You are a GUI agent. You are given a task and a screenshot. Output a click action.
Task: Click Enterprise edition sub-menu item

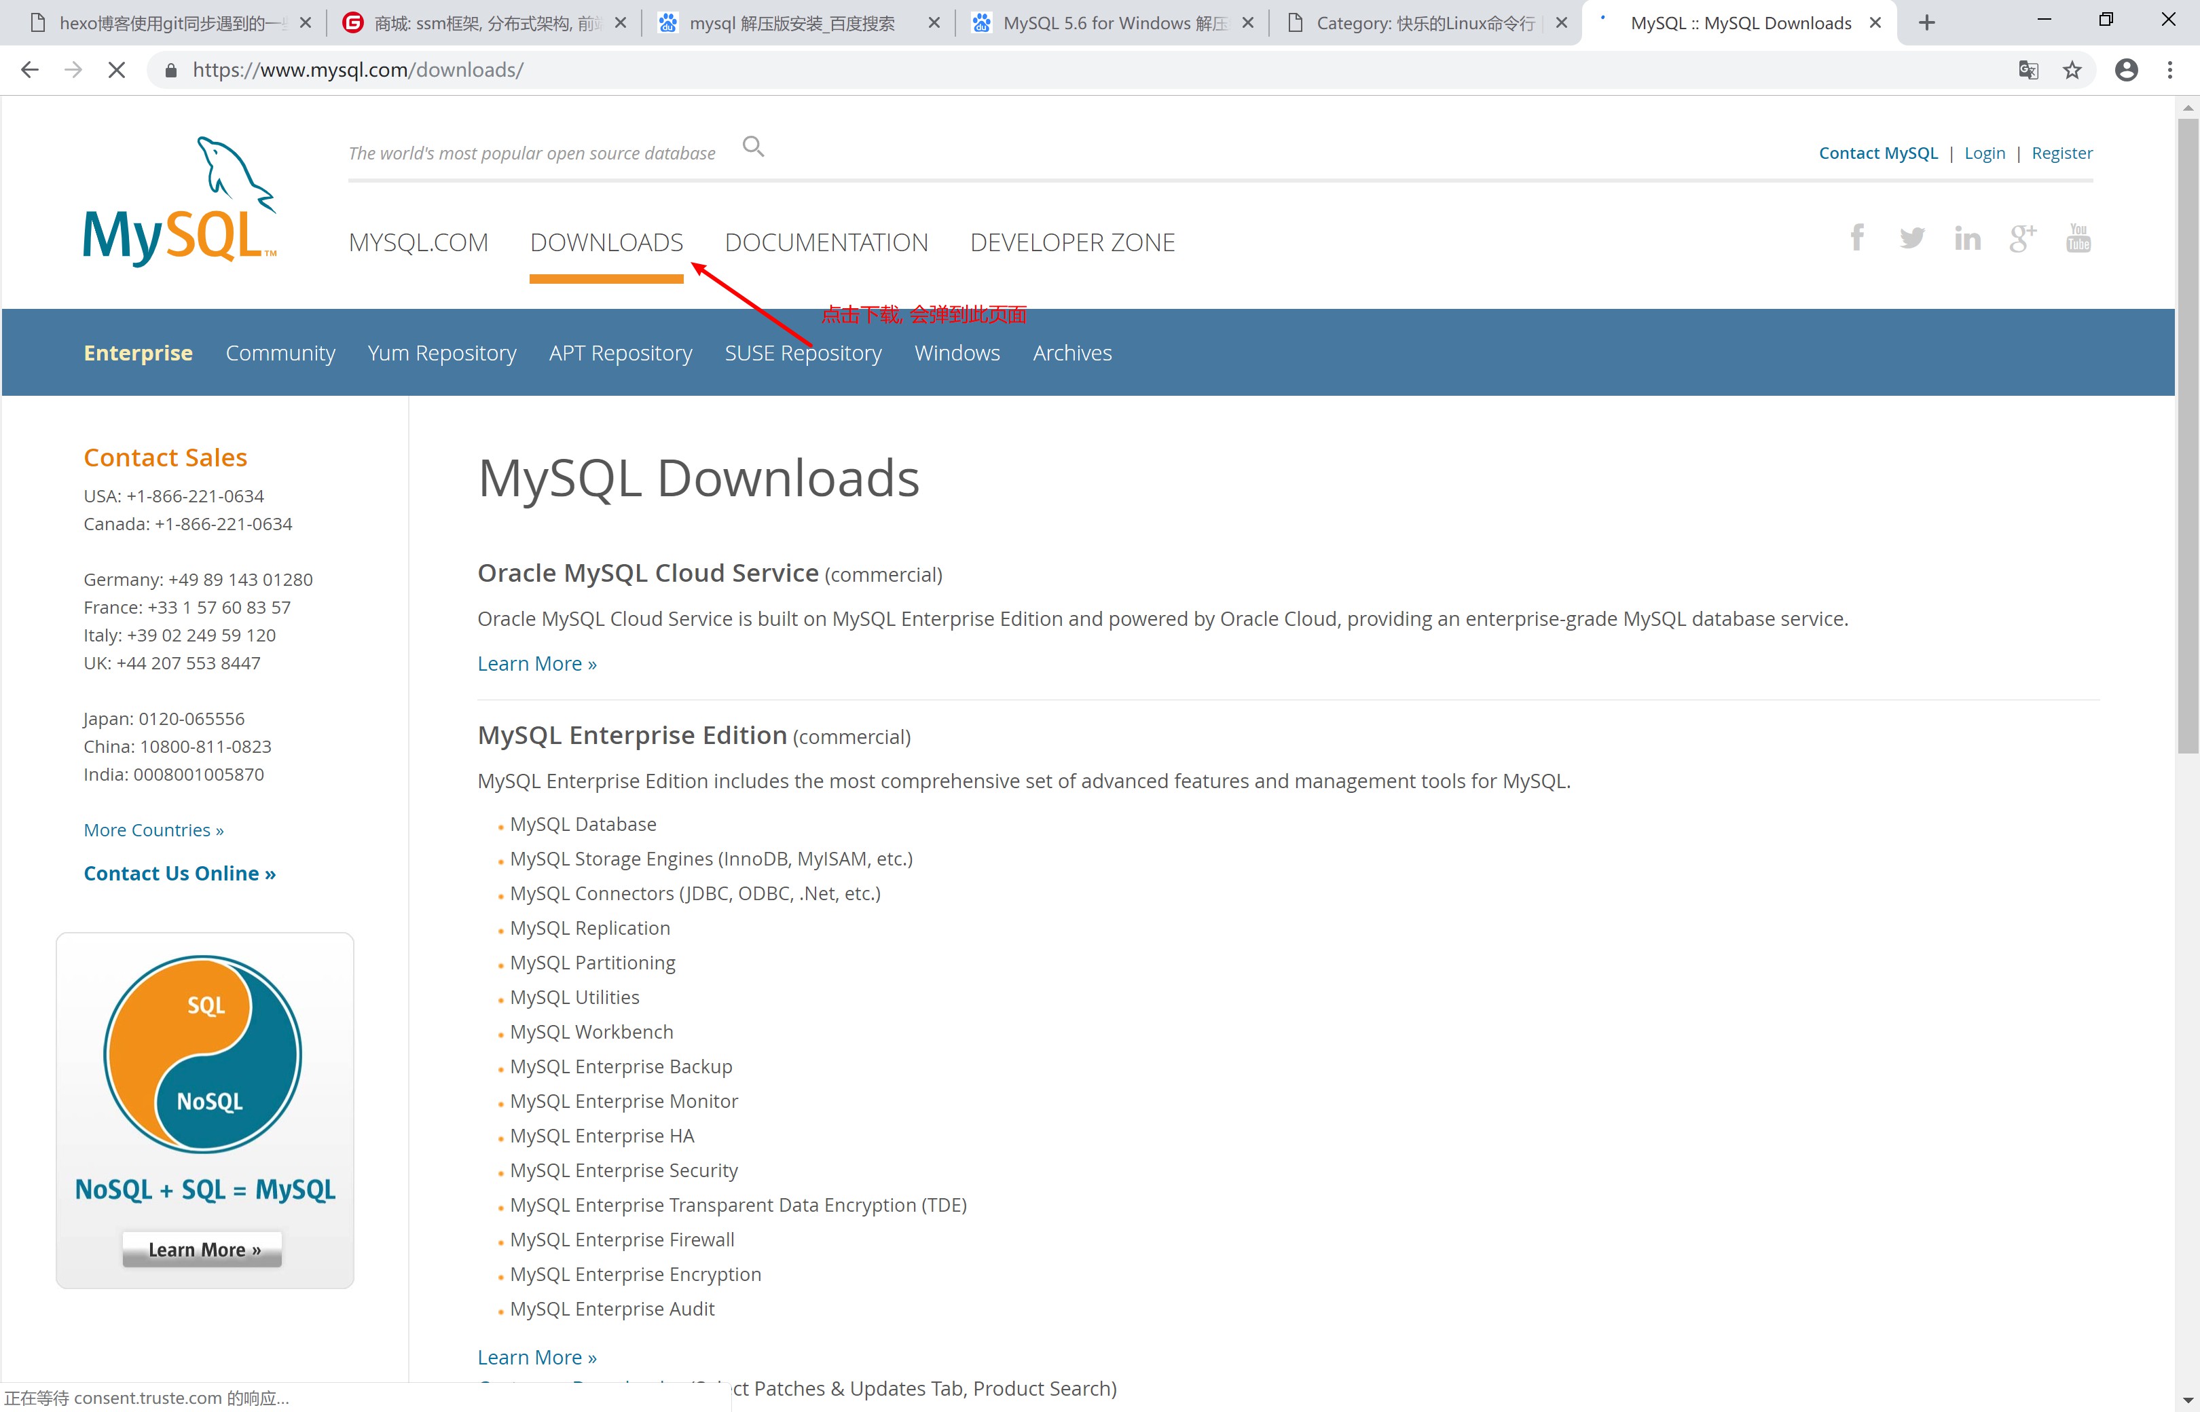click(138, 351)
